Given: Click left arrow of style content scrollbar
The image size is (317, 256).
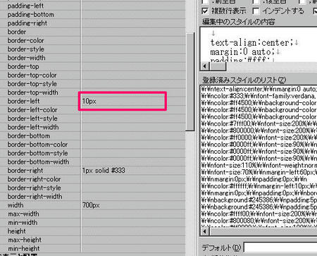Looking at the screenshot, I should (205, 66).
